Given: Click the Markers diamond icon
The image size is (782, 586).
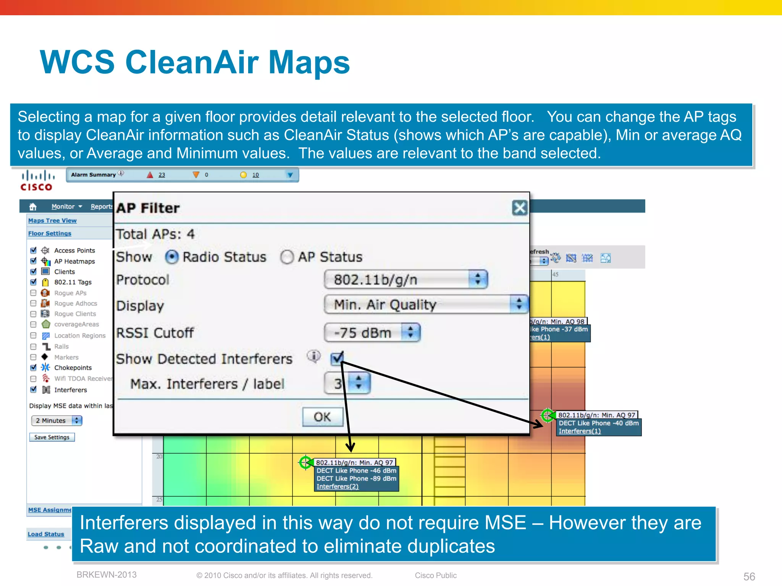Looking at the screenshot, I should (45, 357).
